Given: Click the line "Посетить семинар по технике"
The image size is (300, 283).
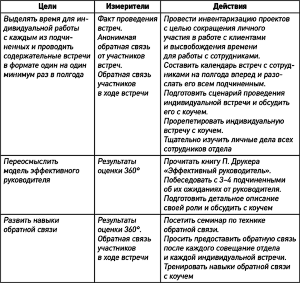Looking at the screenshot, I should [x=215, y=220].
